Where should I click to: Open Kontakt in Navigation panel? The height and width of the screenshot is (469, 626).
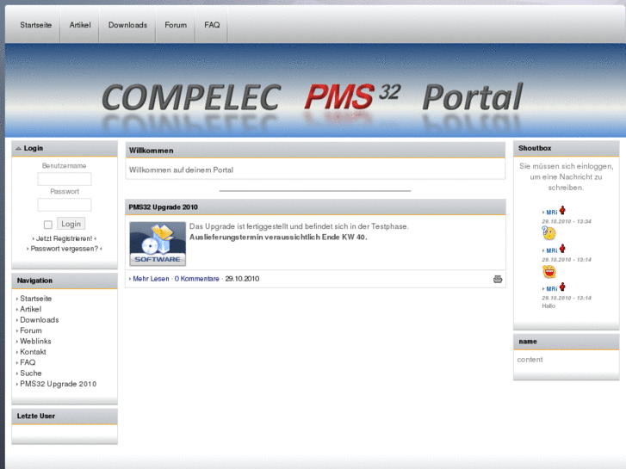33,352
